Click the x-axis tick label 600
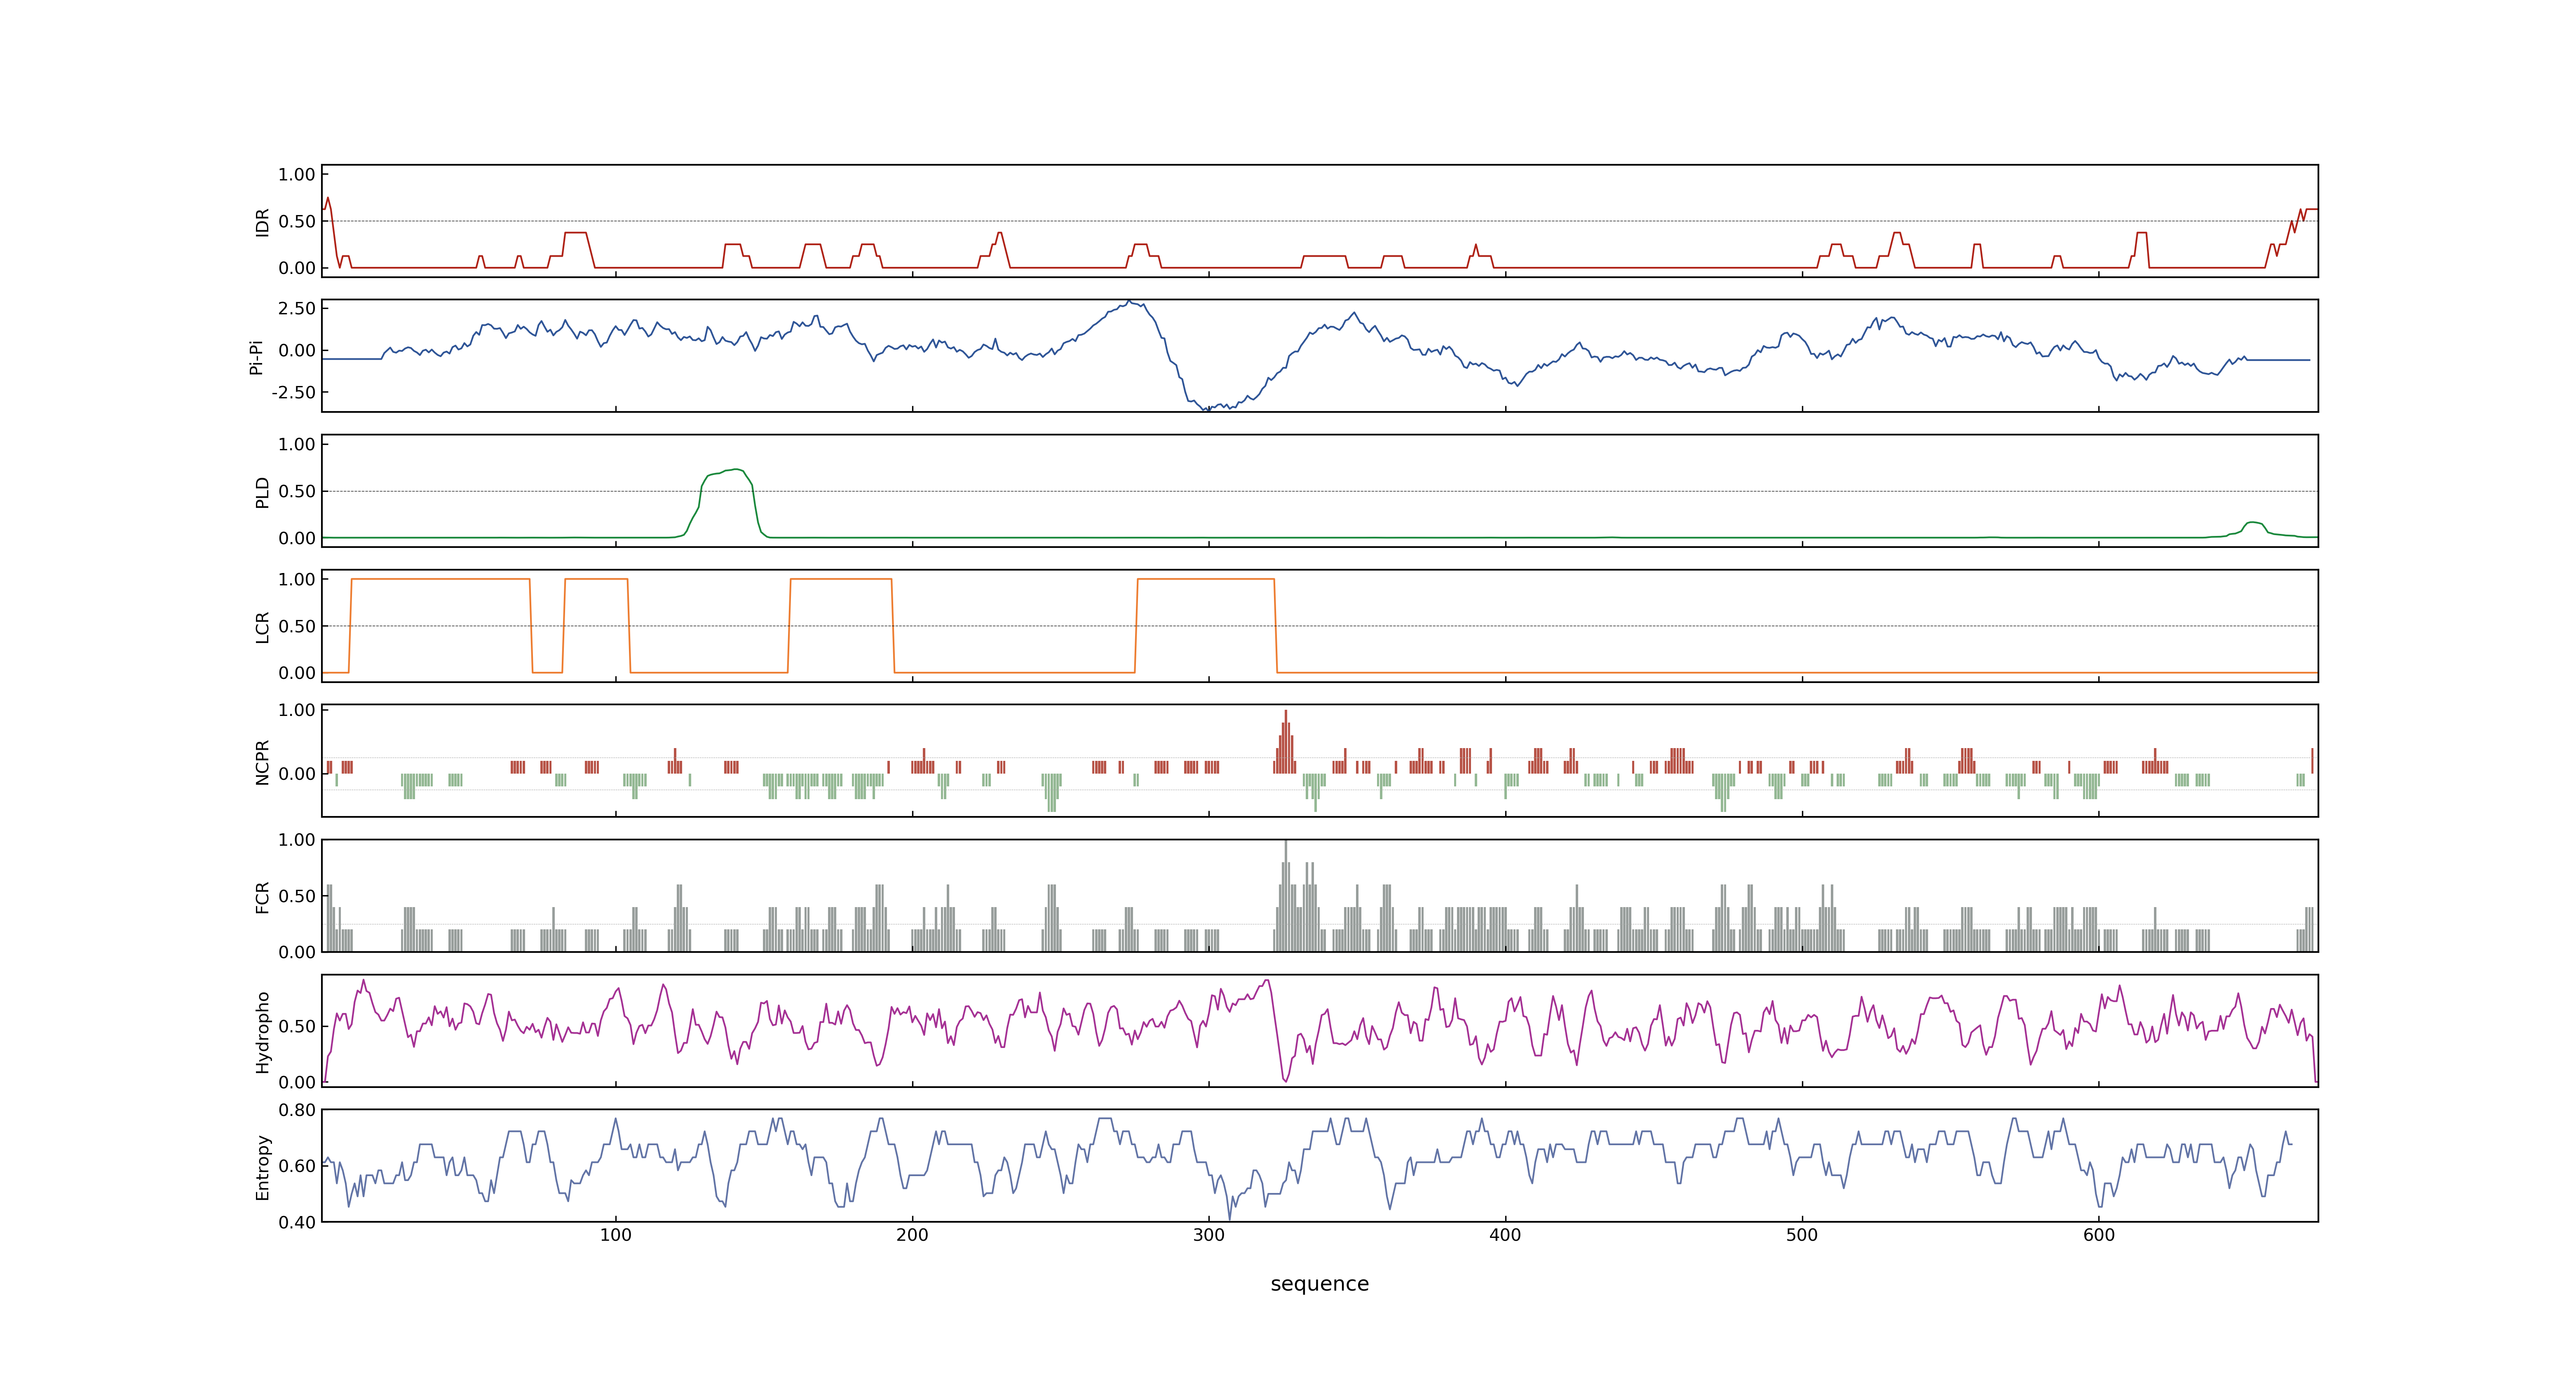 pos(2099,1235)
